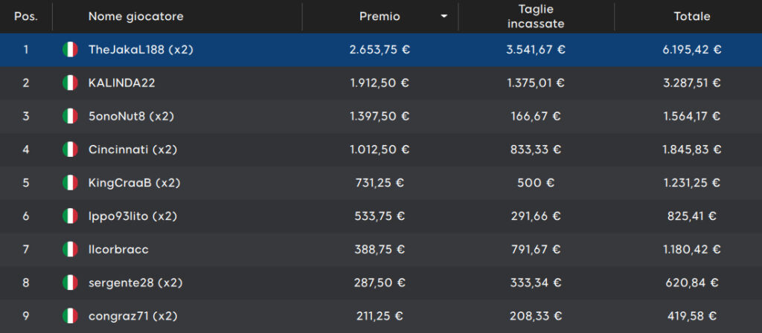
Task: Click the flag icon next to Cincinnati
Action: click(70, 149)
